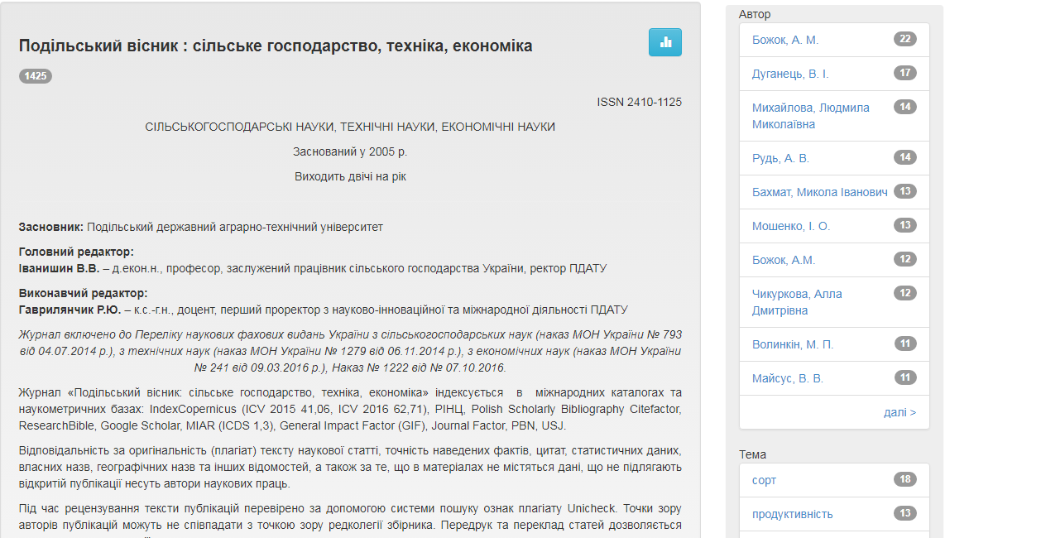Select the topic сорт

pos(764,480)
